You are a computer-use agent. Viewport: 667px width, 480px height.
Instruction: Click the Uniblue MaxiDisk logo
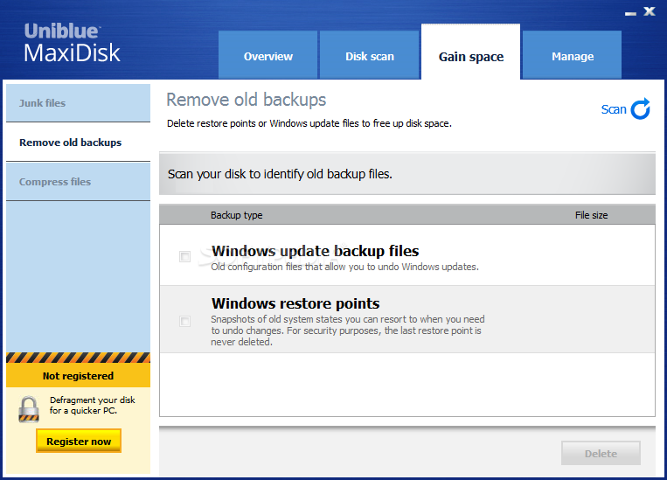(x=72, y=43)
